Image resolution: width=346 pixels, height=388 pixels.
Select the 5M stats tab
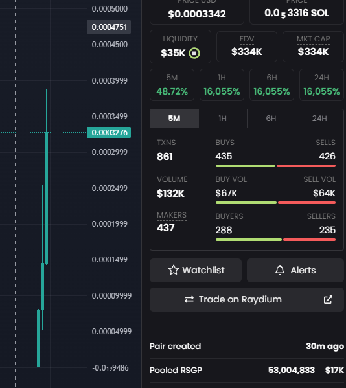click(174, 119)
